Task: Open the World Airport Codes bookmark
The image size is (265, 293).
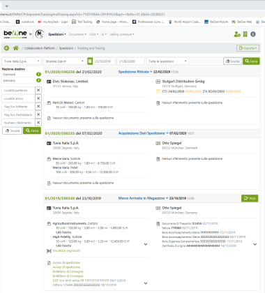Action: coord(184,22)
